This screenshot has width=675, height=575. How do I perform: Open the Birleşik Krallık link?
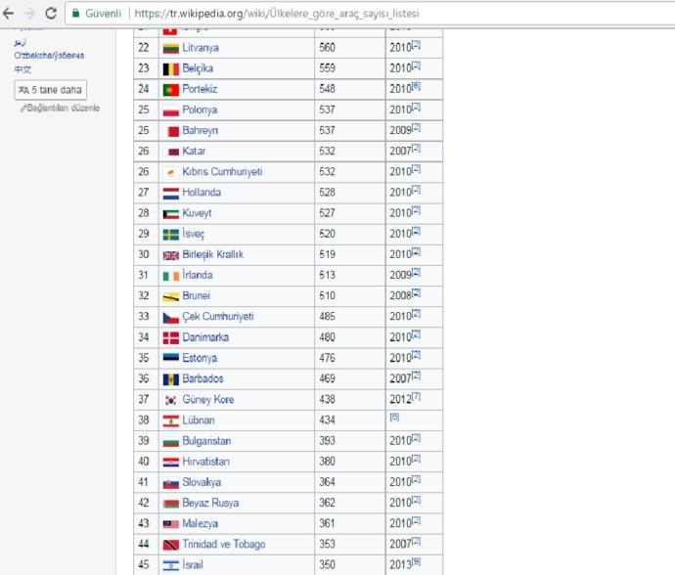click(212, 254)
